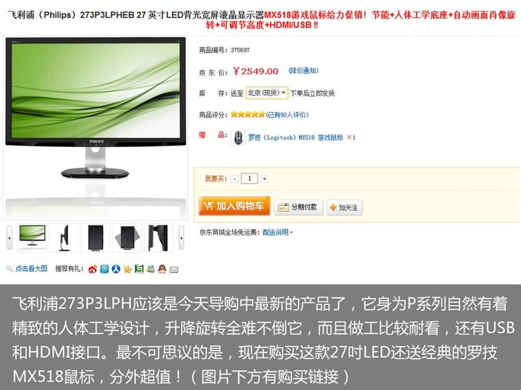This screenshot has height=390, width=521.
Task: Share via the Renren icon
Action: (116, 269)
